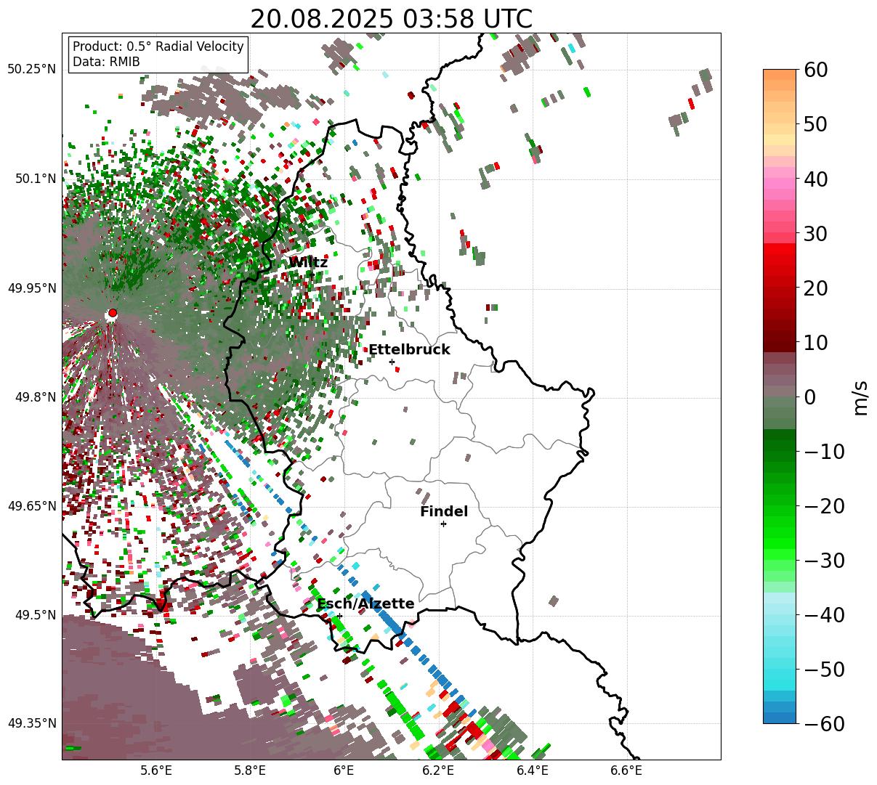The image size is (877, 785).
Task: Click the 5.6°E longitude tick label
Action: (156, 770)
